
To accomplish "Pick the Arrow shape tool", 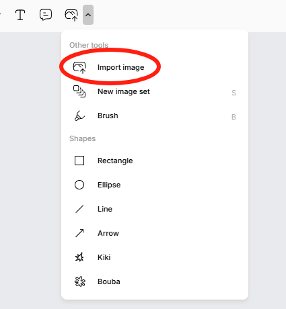I will click(155, 233).
